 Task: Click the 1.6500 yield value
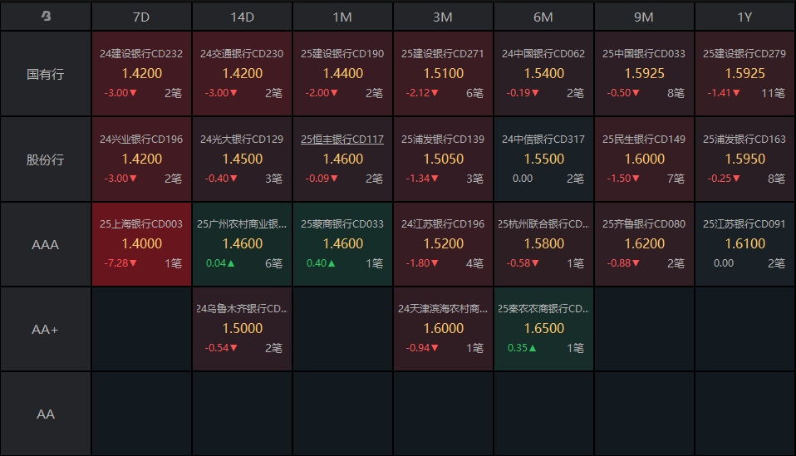[x=543, y=329]
